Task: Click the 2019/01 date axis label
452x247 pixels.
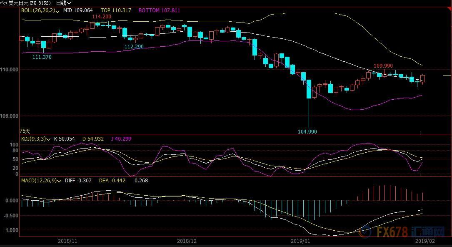Action: [x=300, y=241]
